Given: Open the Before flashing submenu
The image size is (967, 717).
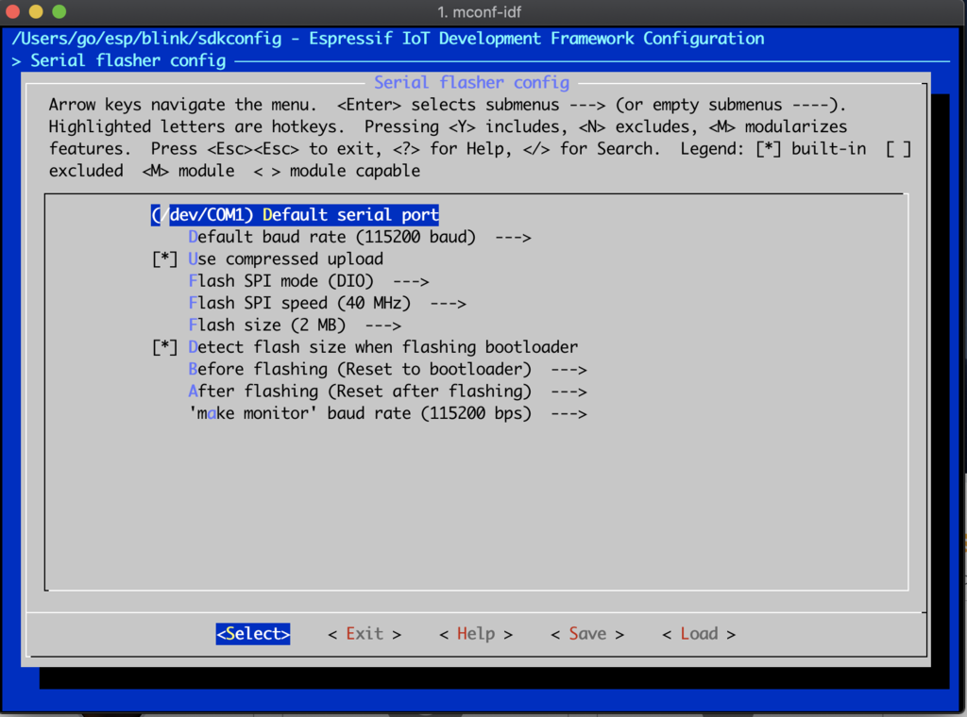Looking at the screenshot, I should pos(387,370).
